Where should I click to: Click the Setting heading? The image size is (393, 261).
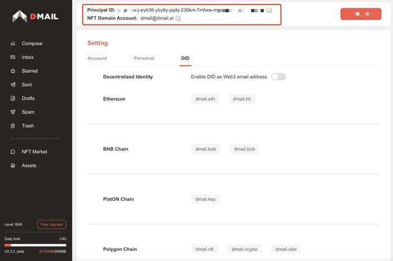click(98, 43)
